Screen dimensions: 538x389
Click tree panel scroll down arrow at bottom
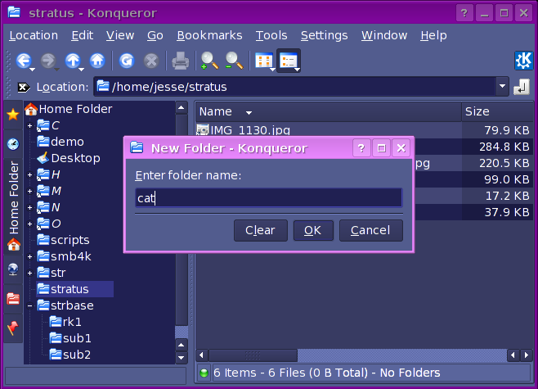click(x=182, y=358)
